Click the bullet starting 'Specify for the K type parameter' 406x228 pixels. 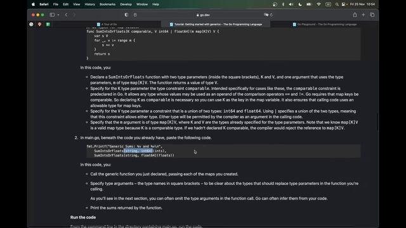[x=224, y=97]
